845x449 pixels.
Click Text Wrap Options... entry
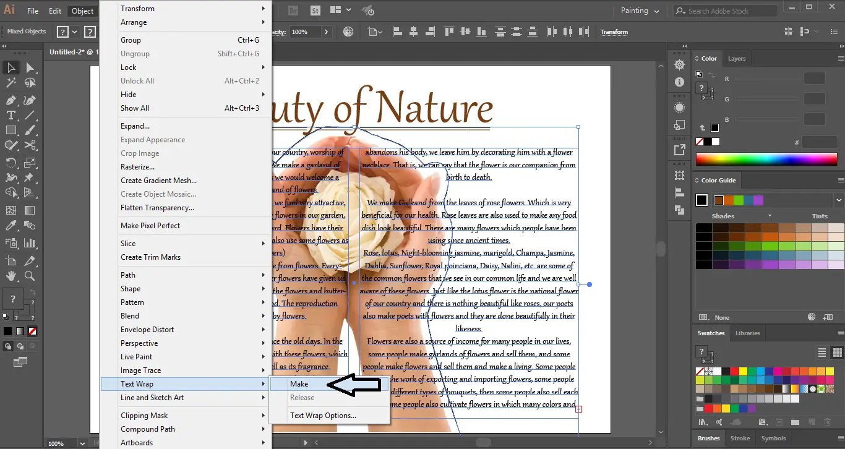click(x=323, y=416)
